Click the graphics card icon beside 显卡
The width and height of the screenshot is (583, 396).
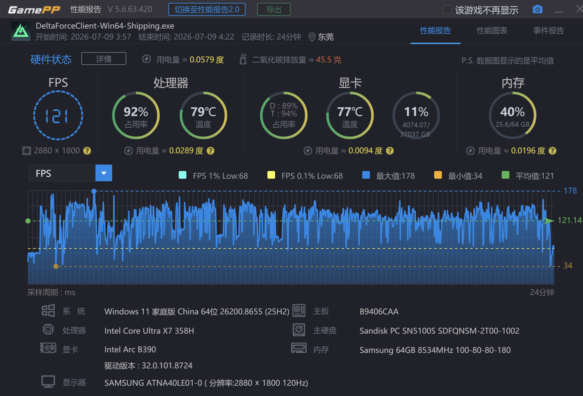tap(48, 348)
